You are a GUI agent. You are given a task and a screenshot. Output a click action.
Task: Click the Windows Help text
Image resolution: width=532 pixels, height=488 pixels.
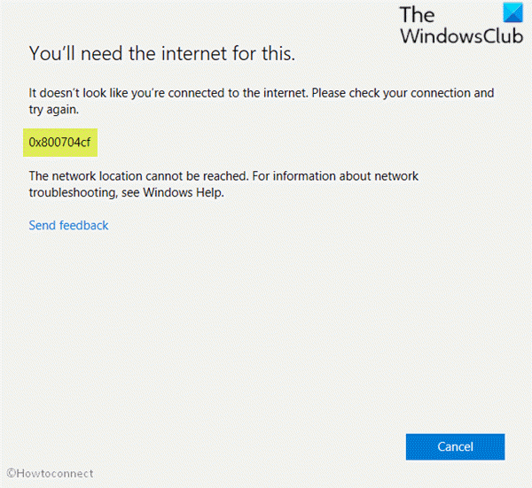pos(184,192)
